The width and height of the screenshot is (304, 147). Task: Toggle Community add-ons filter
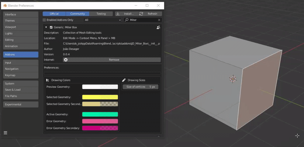point(78,14)
